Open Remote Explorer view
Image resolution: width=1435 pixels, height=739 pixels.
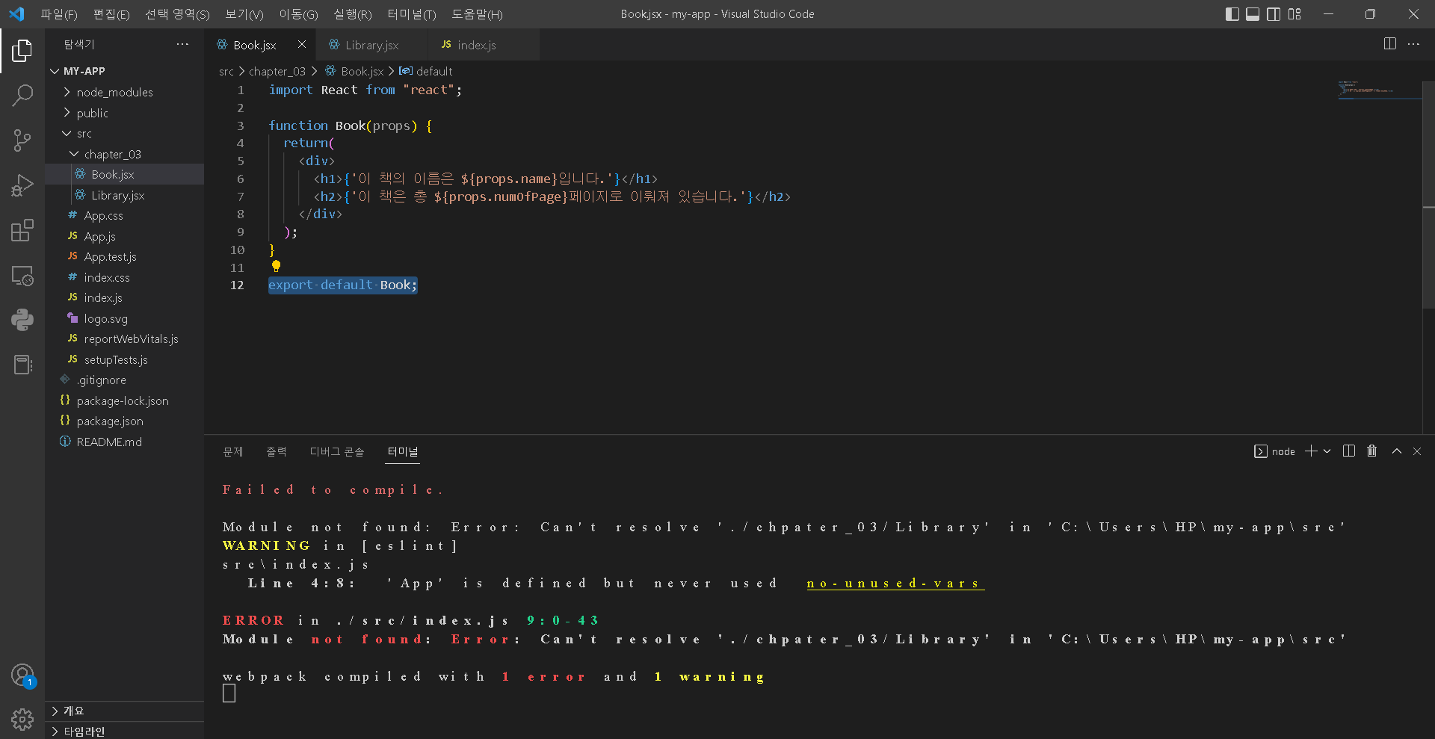click(x=22, y=275)
